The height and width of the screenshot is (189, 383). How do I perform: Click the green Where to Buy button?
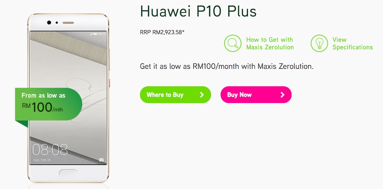tap(175, 95)
